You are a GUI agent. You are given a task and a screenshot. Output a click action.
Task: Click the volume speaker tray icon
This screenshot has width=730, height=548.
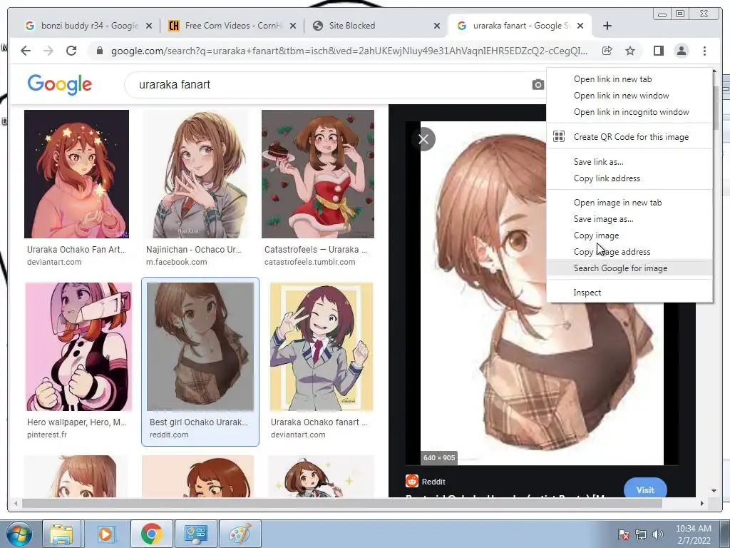coord(658,534)
